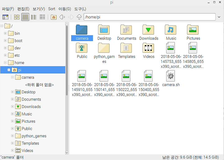Open path history dropdown arrow
Viewport: 224px width, 160px height.
pos(219,17)
